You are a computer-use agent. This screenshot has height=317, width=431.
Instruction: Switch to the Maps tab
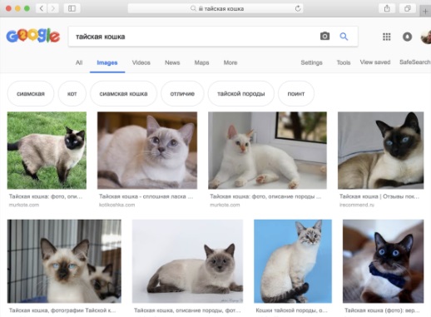point(201,62)
